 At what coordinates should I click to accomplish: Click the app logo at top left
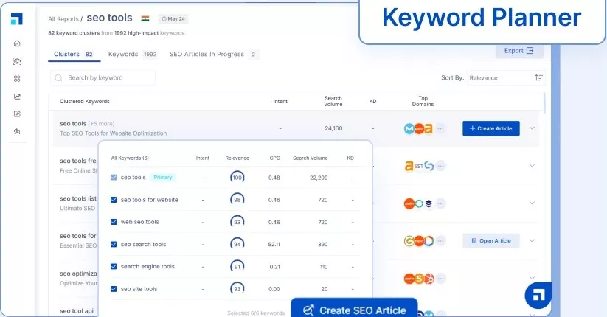[17, 18]
